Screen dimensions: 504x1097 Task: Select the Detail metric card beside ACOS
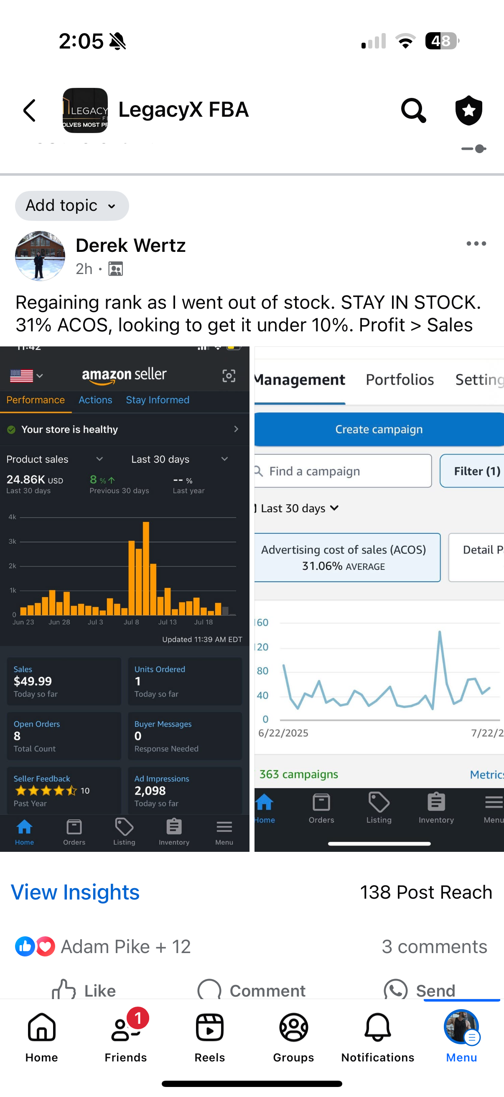point(476,557)
